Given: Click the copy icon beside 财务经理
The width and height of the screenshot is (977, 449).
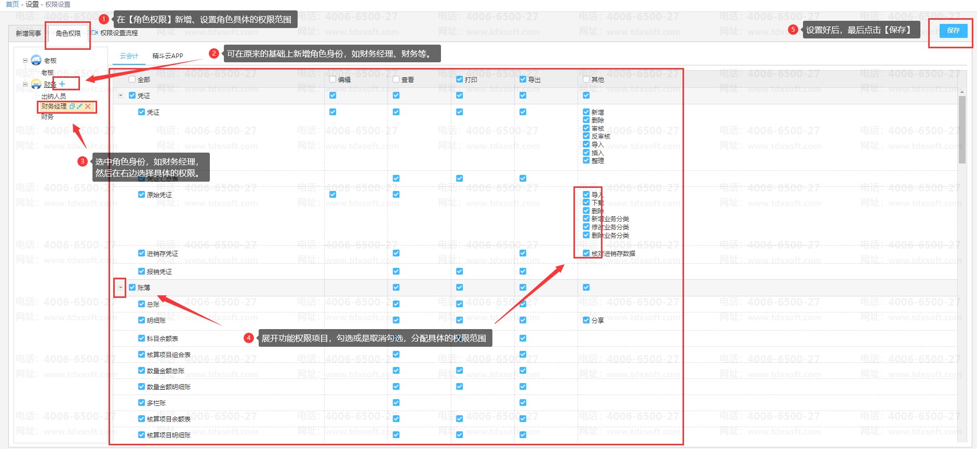Looking at the screenshot, I should (x=72, y=106).
